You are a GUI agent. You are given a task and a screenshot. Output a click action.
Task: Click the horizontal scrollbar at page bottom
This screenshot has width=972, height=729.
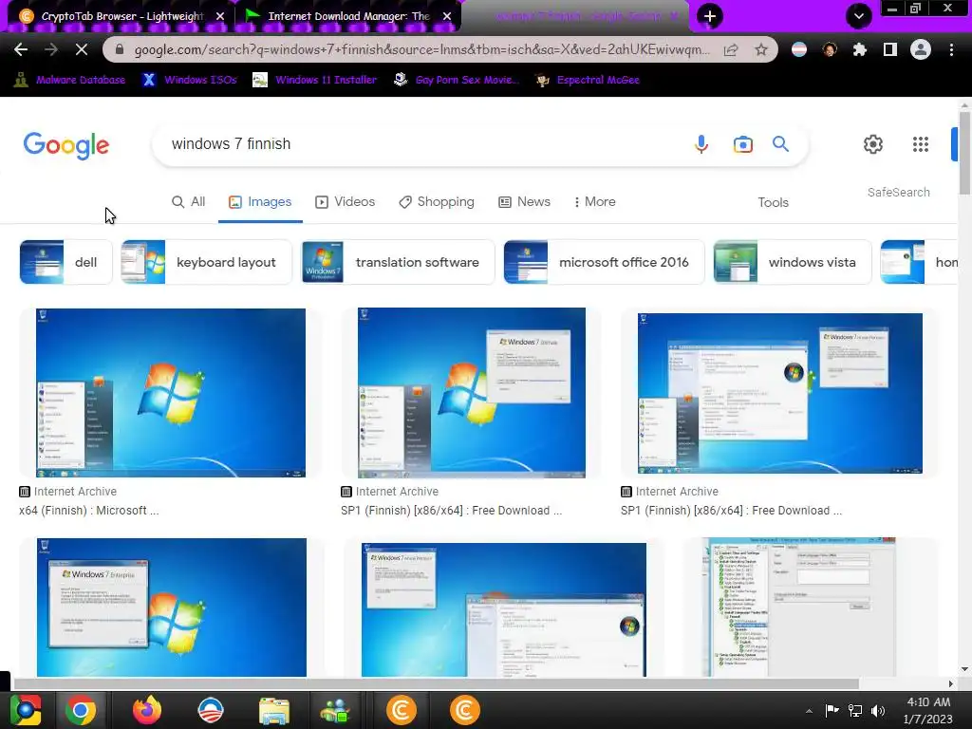pyautogui.click(x=436, y=683)
